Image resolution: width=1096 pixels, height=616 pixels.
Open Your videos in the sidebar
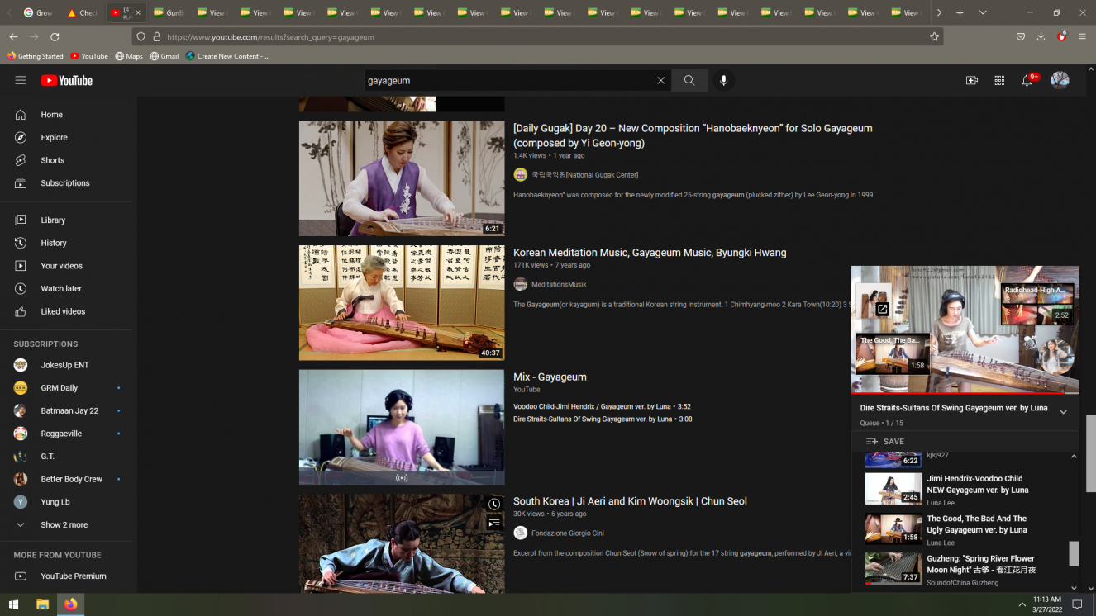pyautogui.click(x=66, y=266)
